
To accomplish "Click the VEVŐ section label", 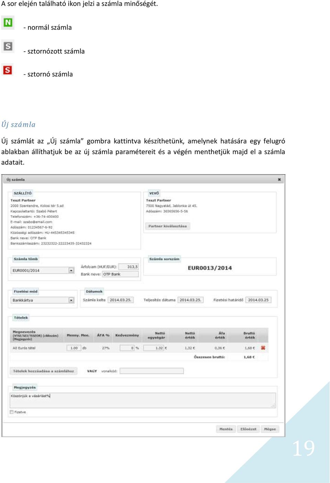I will (x=154, y=193).
